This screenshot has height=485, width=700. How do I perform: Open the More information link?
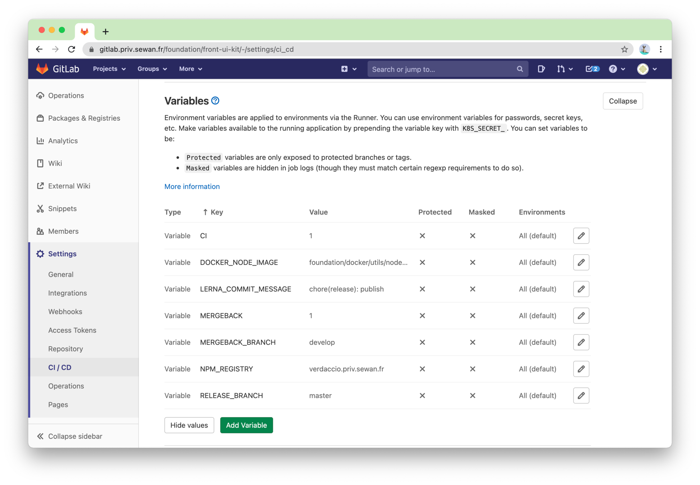click(x=192, y=186)
